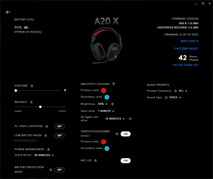Image resolution: width=213 pixels, height=179 pixels.
Task: Click the A20 X headset image
Action: click(106, 45)
